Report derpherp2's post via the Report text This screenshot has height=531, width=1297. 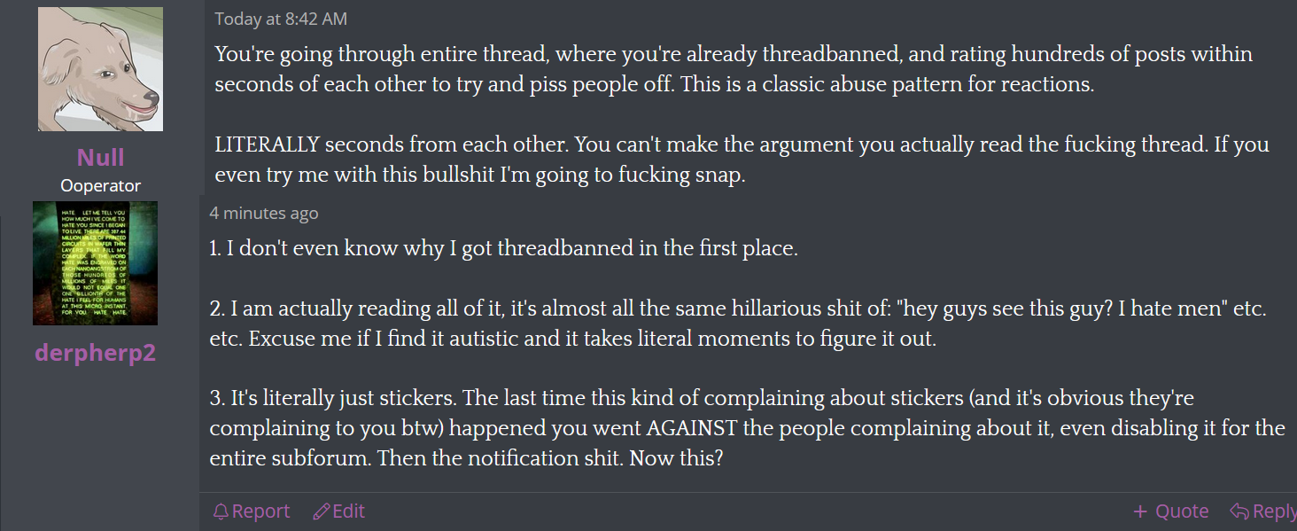(260, 511)
